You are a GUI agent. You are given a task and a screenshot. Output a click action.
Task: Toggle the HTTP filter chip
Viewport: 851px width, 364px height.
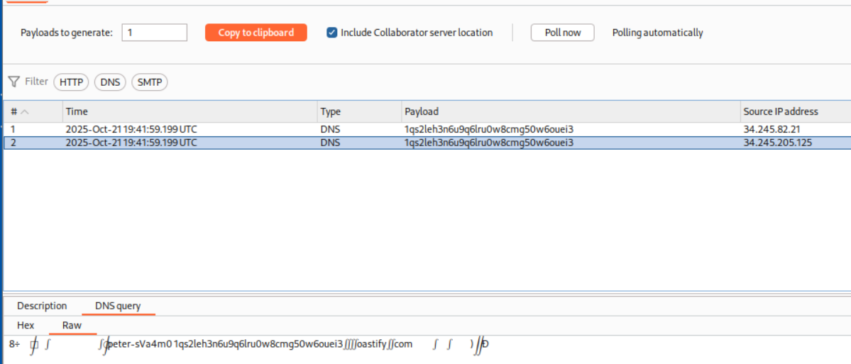(x=71, y=82)
